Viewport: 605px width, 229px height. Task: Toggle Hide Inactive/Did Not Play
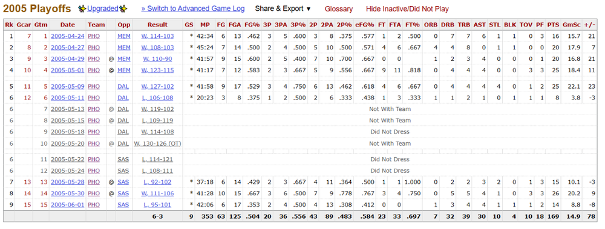coord(407,9)
